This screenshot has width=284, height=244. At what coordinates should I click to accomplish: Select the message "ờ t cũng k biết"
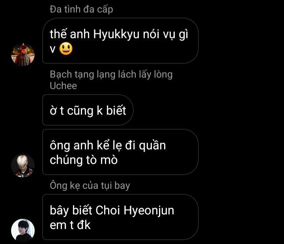(x=88, y=110)
